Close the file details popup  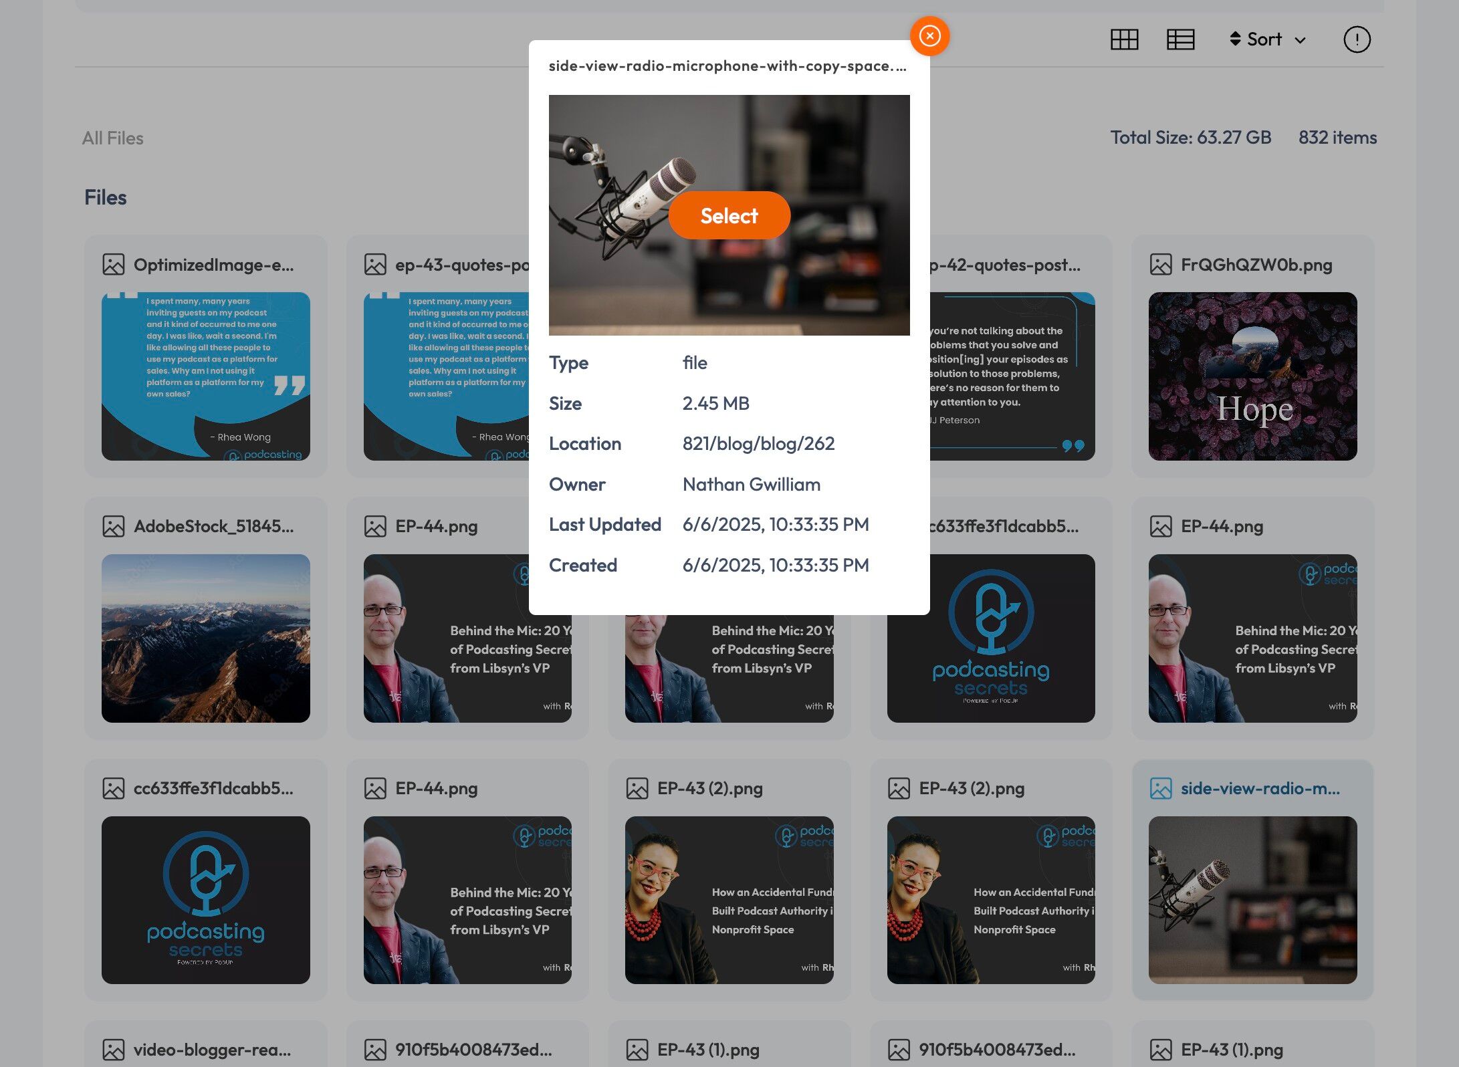click(929, 36)
